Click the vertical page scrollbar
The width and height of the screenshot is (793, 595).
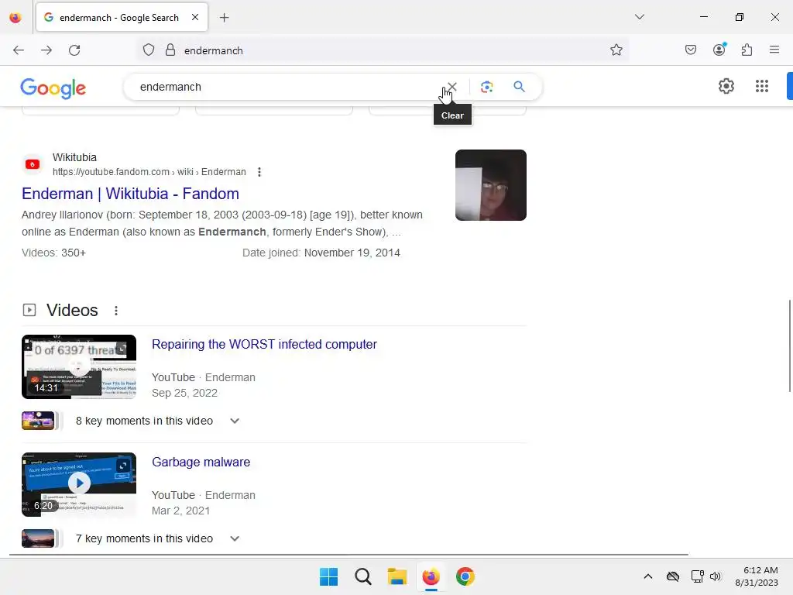click(789, 346)
